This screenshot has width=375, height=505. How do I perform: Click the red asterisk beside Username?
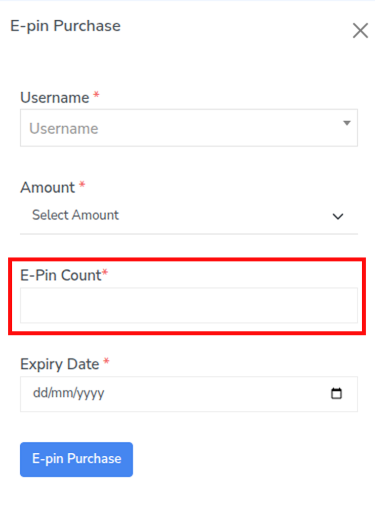[96, 96]
